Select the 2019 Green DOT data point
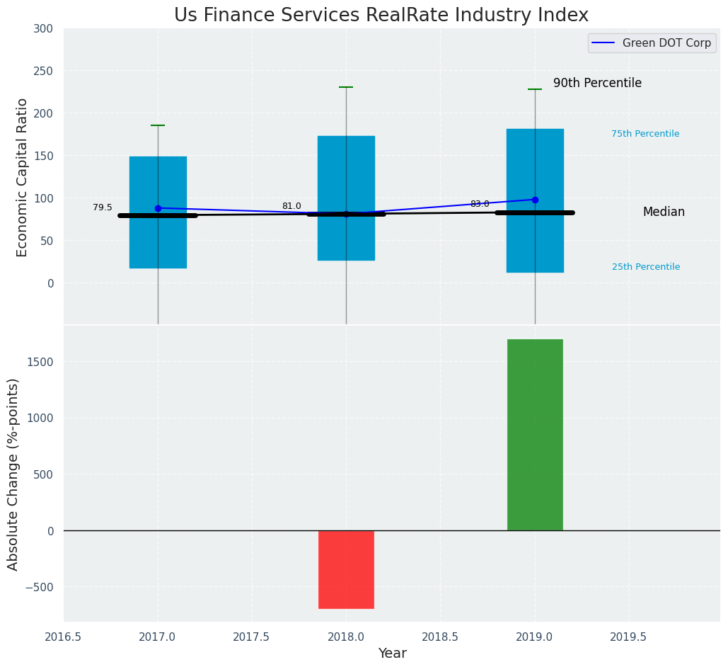Viewport: 728px width, 667px height. 535,200
